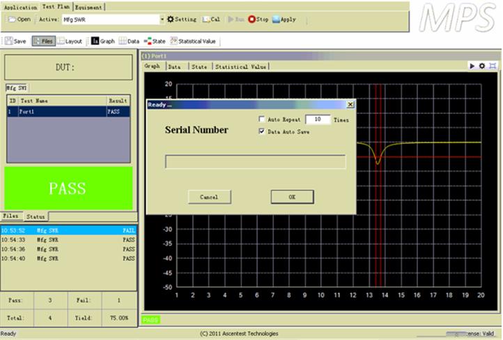Click the Serial Number input field

pyautogui.click(x=256, y=162)
